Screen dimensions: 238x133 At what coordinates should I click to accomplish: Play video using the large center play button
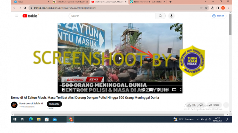click(120, 58)
